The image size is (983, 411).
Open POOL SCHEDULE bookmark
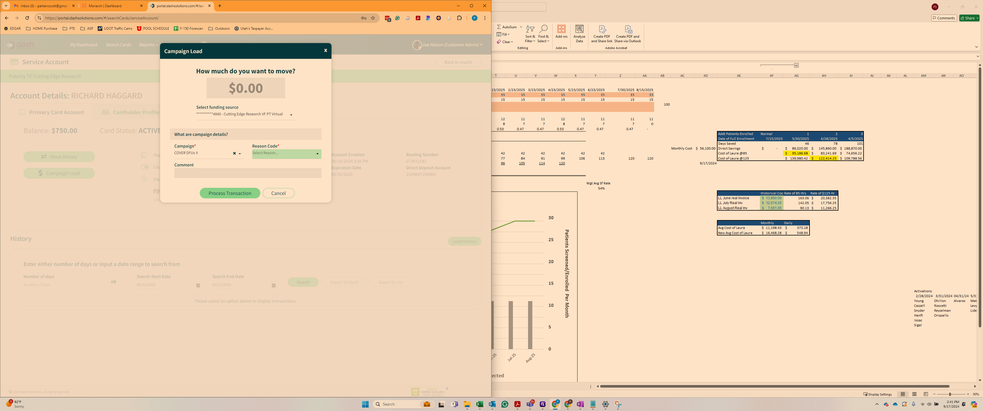[x=153, y=29]
